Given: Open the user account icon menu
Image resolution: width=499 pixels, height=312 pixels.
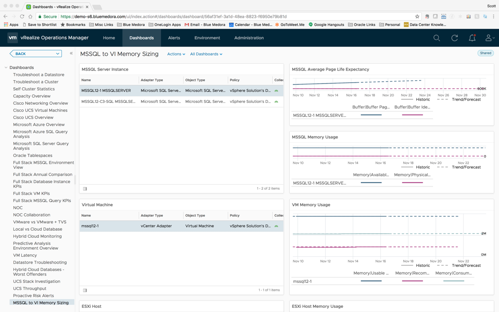Looking at the screenshot, I should (x=489, y=38).
